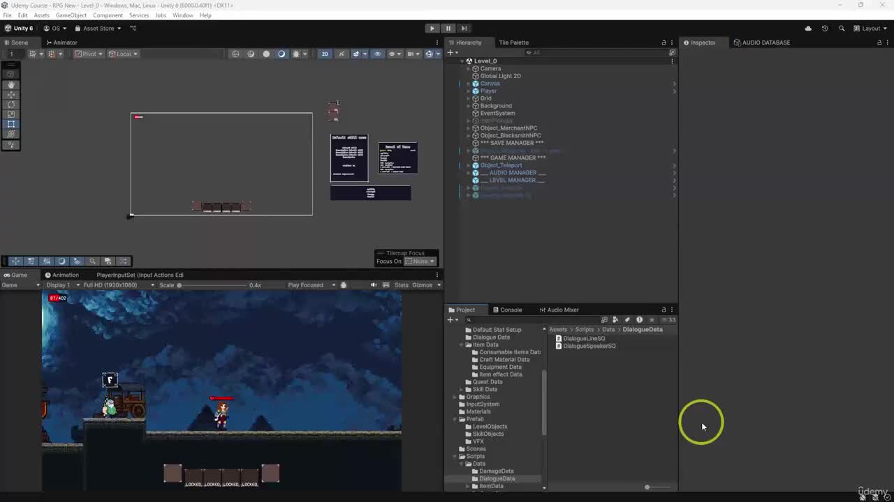Click Scripts in the Project breadcrumb
This screenshot has width=894, height=502.
pos(585,330)
